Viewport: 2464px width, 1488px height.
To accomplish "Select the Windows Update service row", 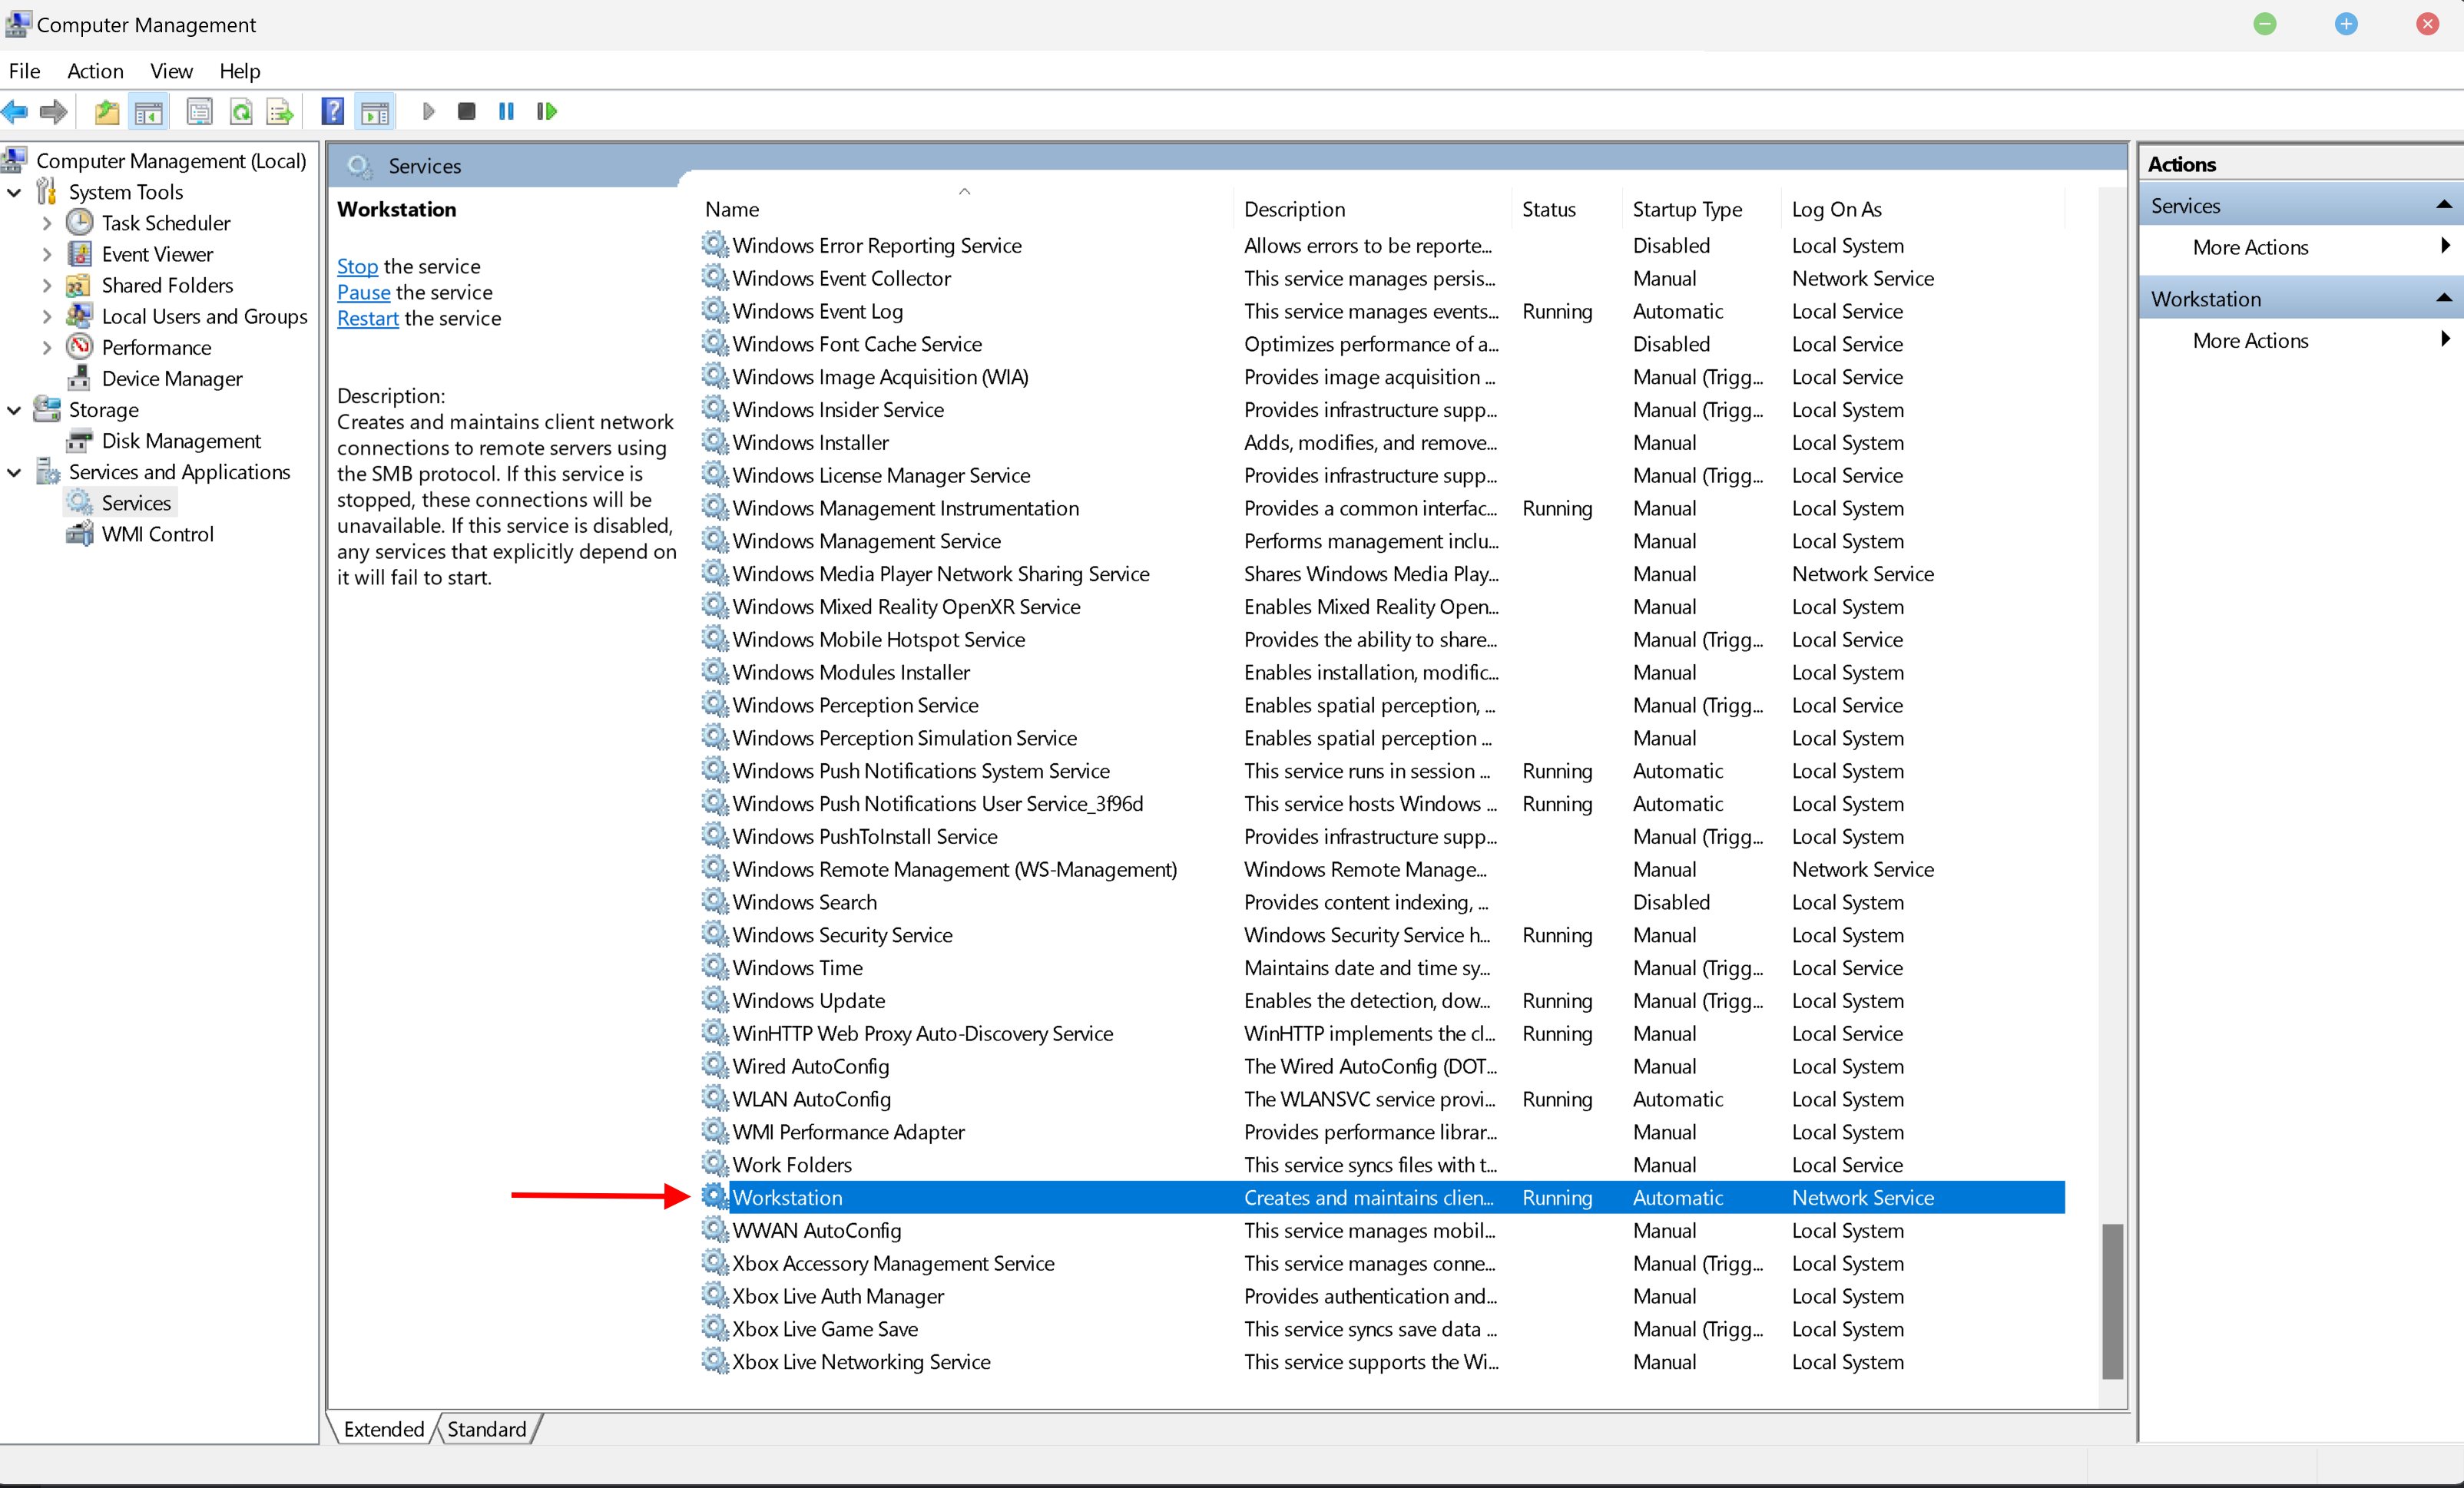I will 808,1000.
